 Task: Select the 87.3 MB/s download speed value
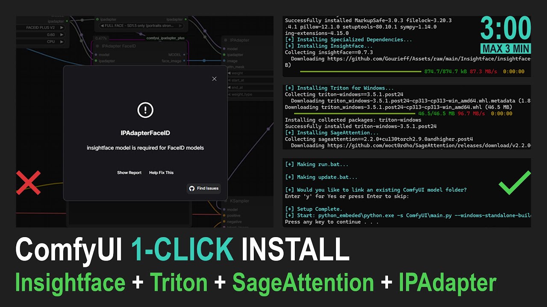pos(483,72)
